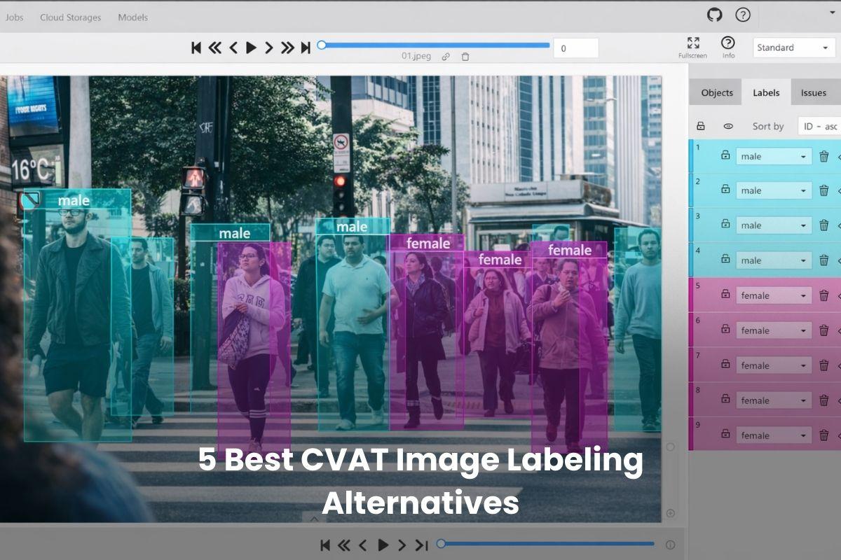Lock all annotations with the padlock icon
841x560 pixels.
tap(701, 126)
